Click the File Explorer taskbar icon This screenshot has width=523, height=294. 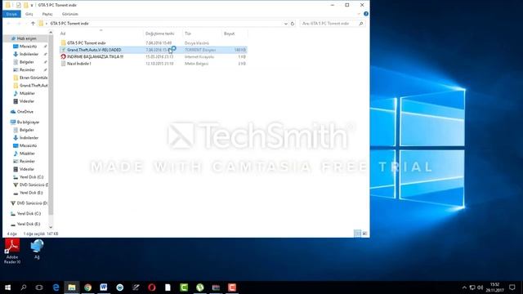(72, 287)
